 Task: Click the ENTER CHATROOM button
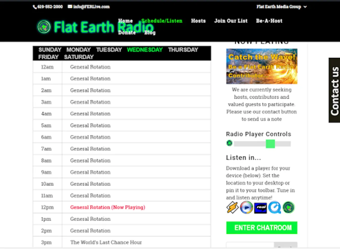tap(262, 228)
